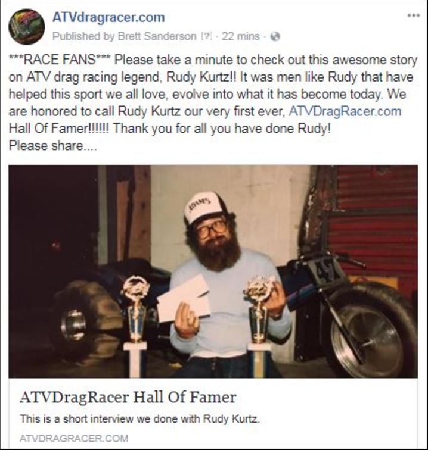Click the left trophy in the photo
The width and height of the screenshot is (428, 450).
click(x=135, y=326)
